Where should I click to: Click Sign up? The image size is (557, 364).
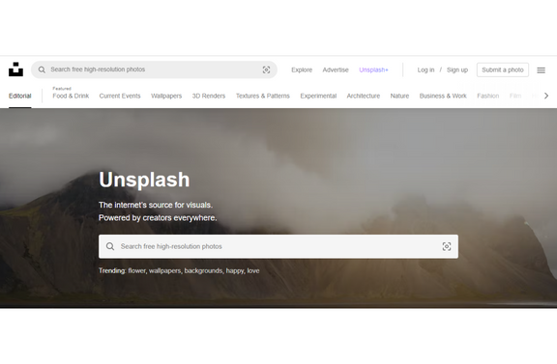(x=457, y=70)
